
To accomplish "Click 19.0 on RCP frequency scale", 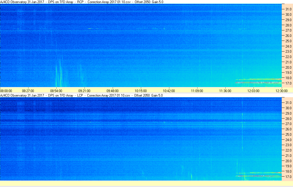I will pos(288,72).
